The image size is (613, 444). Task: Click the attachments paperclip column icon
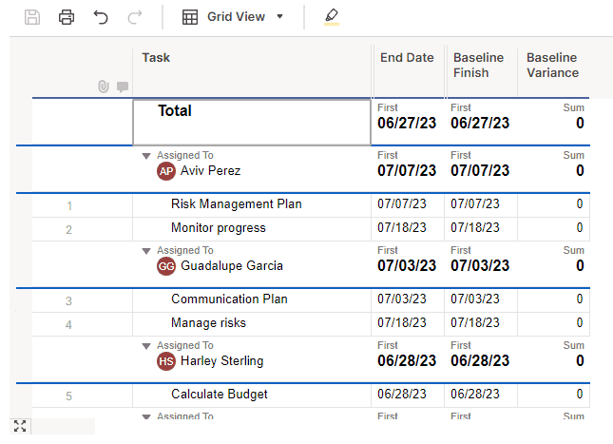(x=104, y=87)
